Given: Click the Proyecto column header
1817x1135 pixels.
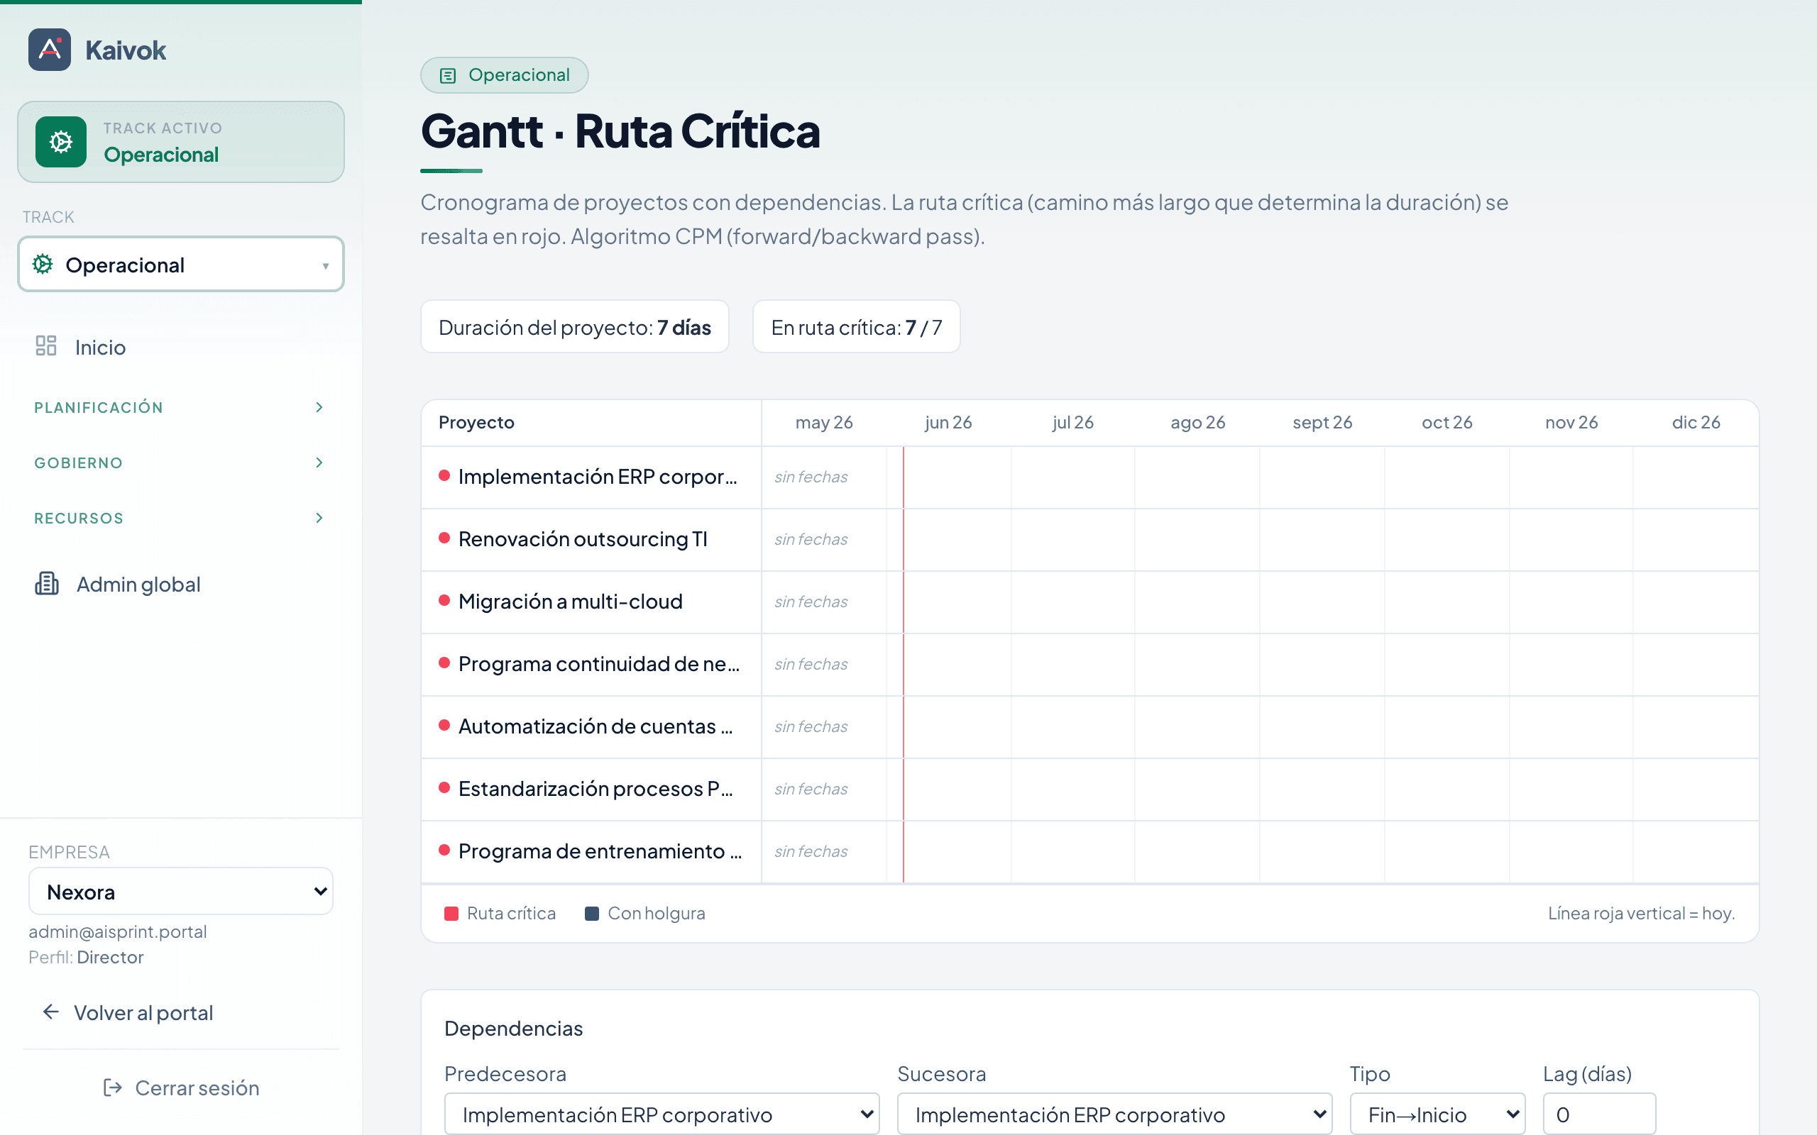Looking at the screenshot, I should (x=476, y=422).
